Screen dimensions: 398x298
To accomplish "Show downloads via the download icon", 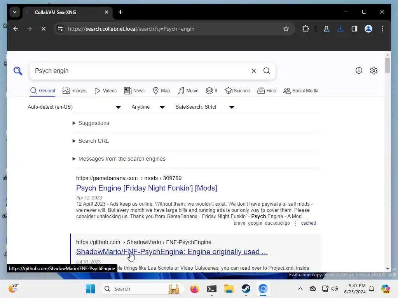I will 340,29.
